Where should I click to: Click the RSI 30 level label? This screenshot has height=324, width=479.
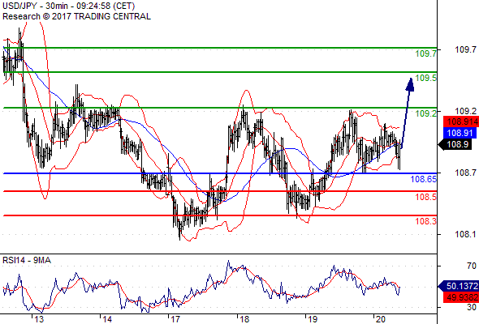coord(472,307)
